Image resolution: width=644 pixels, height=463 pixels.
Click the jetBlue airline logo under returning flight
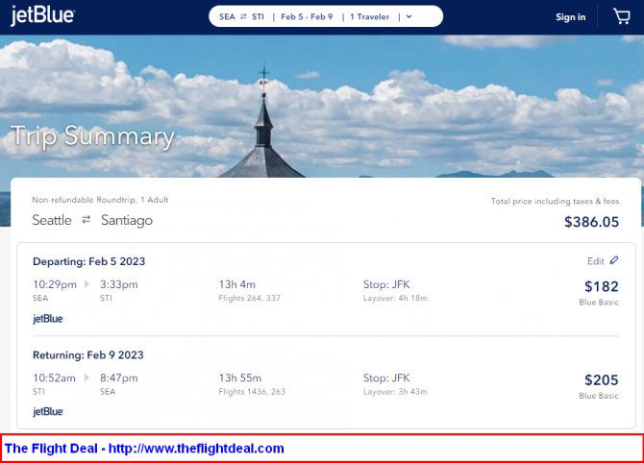pos(48,412)
